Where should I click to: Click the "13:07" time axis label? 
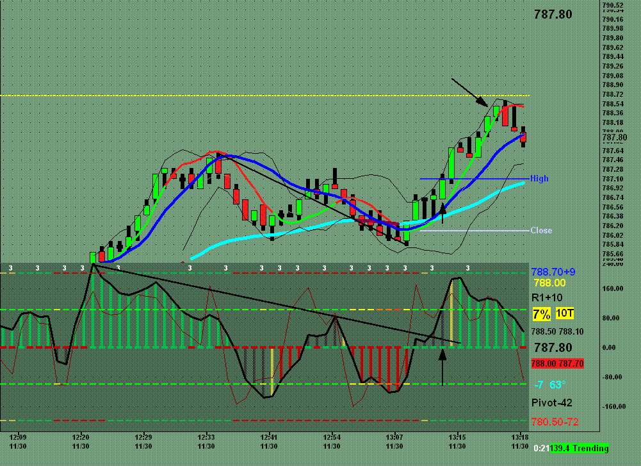[394, 437]
